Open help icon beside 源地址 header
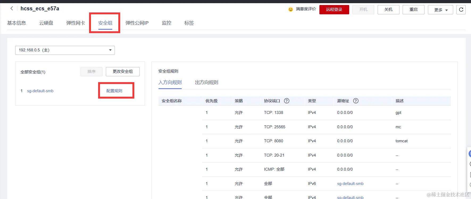This screenshot has width=471, height=199. point(356,101)
